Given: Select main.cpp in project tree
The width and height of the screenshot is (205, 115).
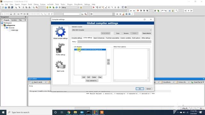Looking at the screenshot, I should pos(14,30).
